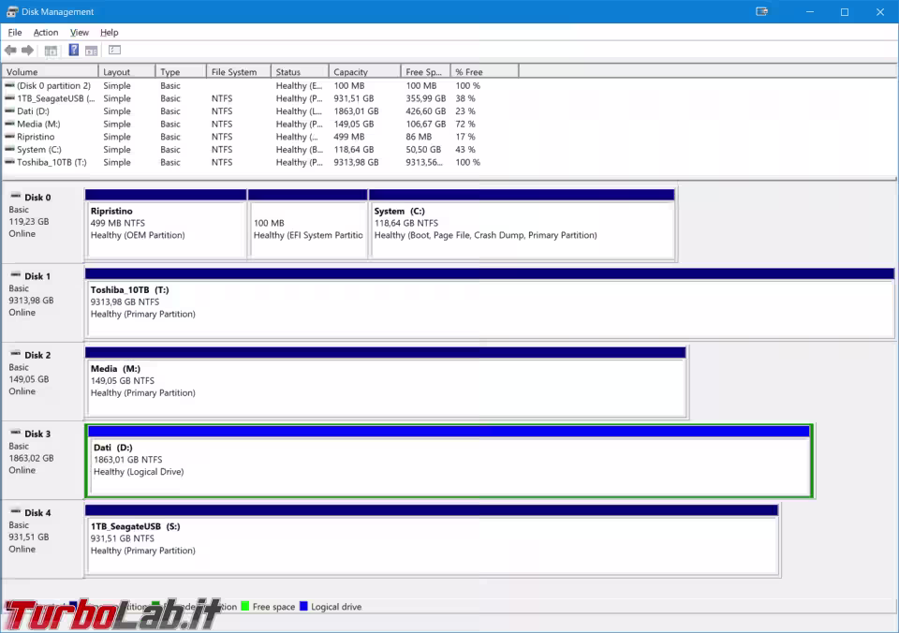This screenshot has height=633, width=899.
Task: Click the Disk Management title bar icon
Action: 11,11
